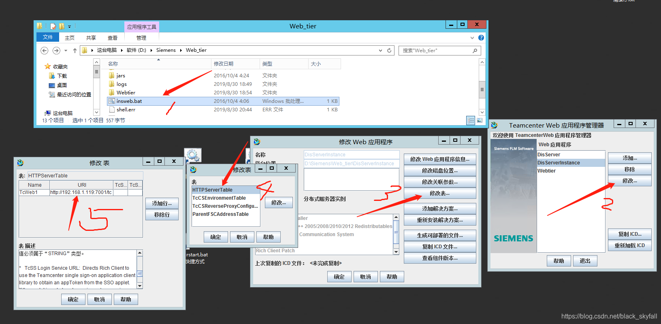The height and width of the screenshot is (324, 661).
Task: Open Favorites star in navigation pane
Action: point(48,66)
